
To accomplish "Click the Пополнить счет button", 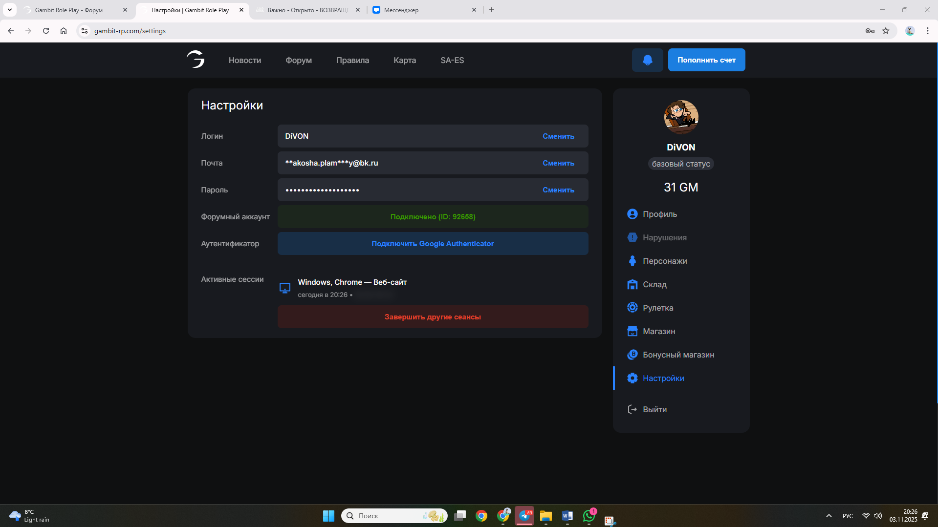I will tap(706, 60).
